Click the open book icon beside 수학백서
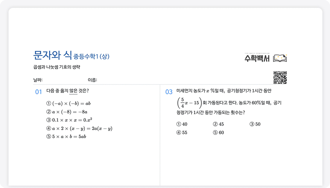The height and width of the screenshot is (188, 330). tap(280, 58)
